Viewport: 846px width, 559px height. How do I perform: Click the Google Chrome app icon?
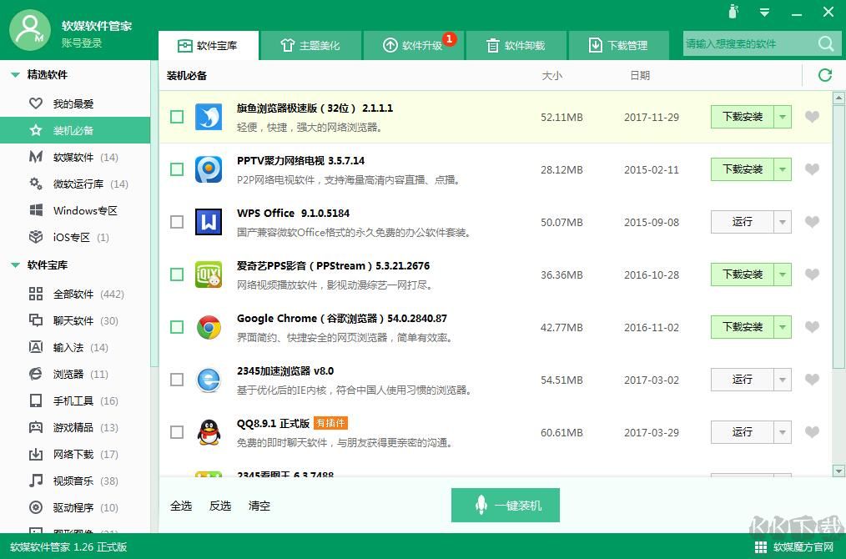pos(209,327)
